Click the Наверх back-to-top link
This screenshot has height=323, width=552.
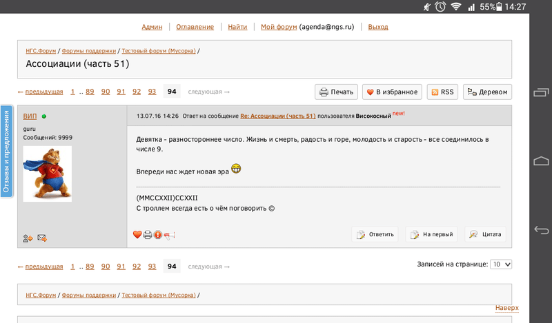[507, 308]
